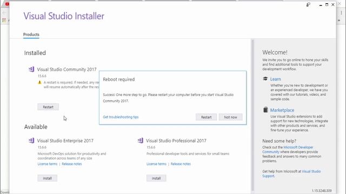The height and width of the screenshot is (194, 346).
Task: Click Restart under Visual Studio Community 2017
Action: coord(48,107)
